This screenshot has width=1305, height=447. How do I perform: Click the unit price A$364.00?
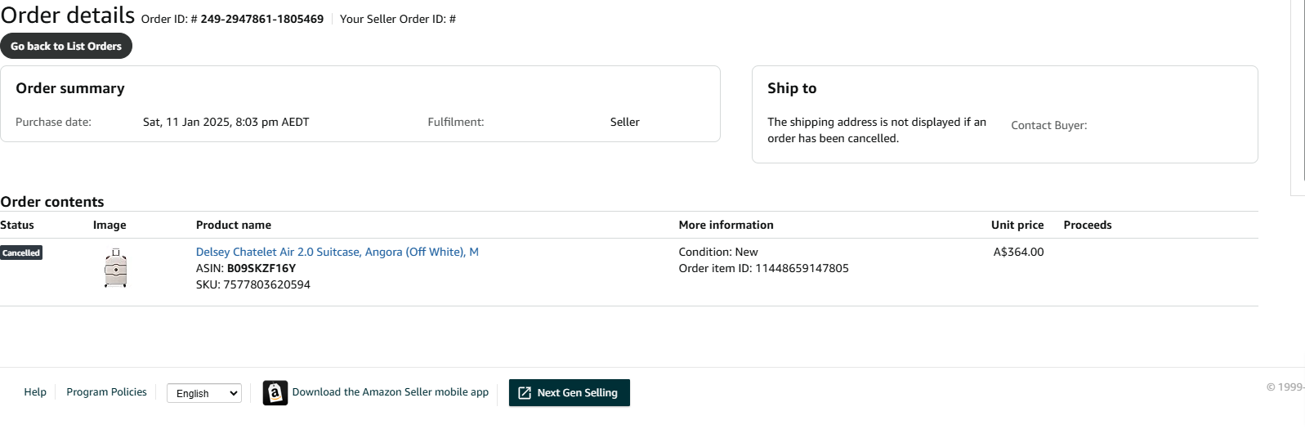click(x=1018, y=252)
